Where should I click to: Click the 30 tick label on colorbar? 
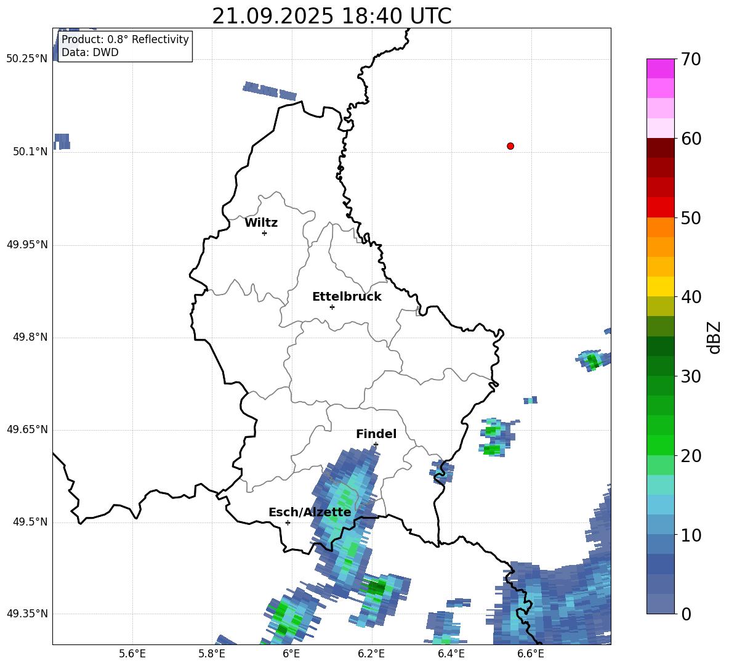[691, 376]
